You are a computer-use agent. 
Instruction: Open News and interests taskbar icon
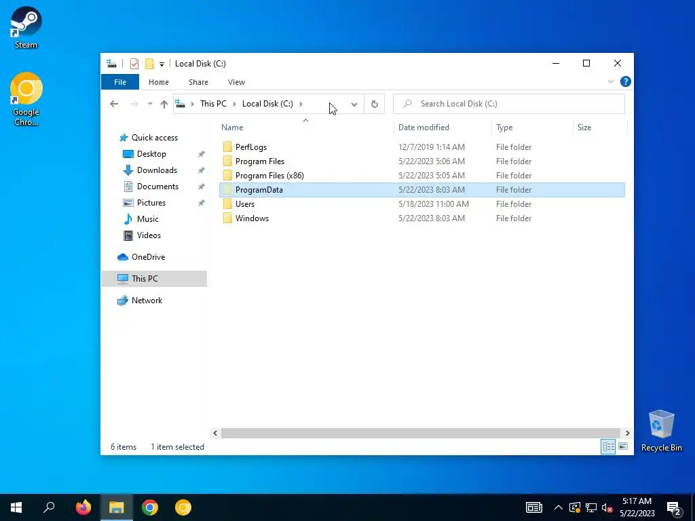point(534,507)
